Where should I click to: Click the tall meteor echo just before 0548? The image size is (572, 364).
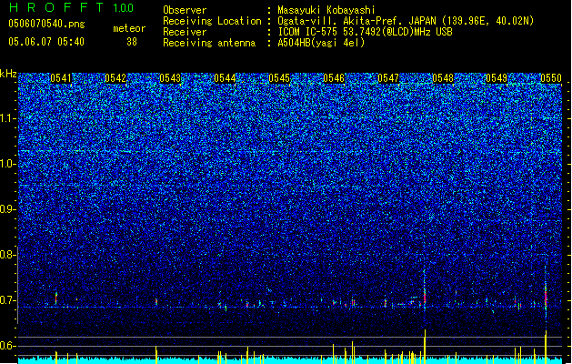(x=425, y=292)
